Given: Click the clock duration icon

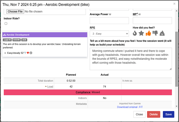Looking at the screenshot, I should click(31, 53).
